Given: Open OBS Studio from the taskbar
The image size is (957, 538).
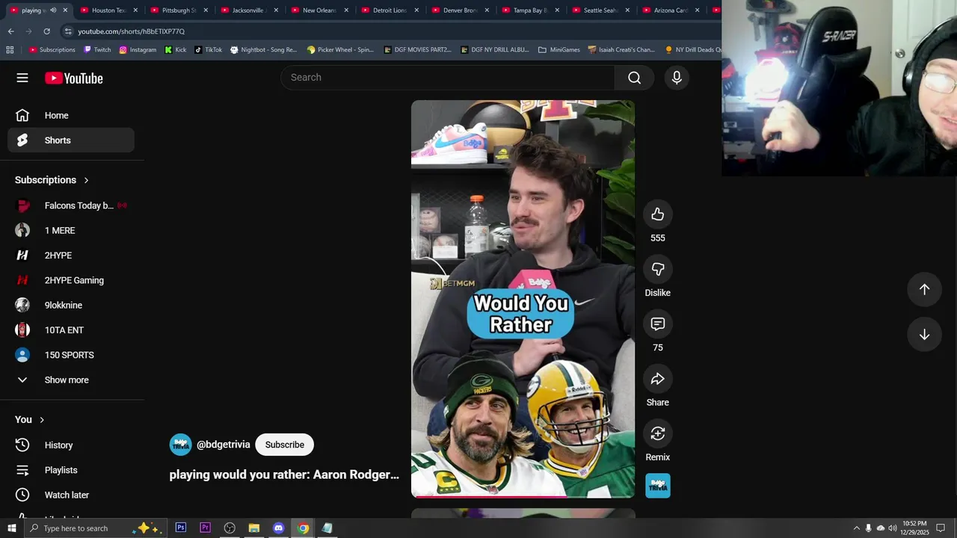Looking at the screenshot, I should pos(230,528).
